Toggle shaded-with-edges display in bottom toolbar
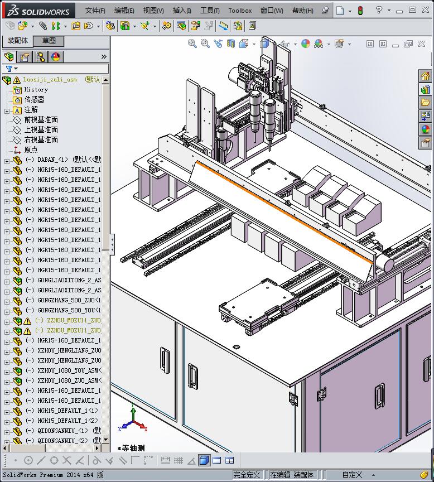434x482 pixels. 204,460
